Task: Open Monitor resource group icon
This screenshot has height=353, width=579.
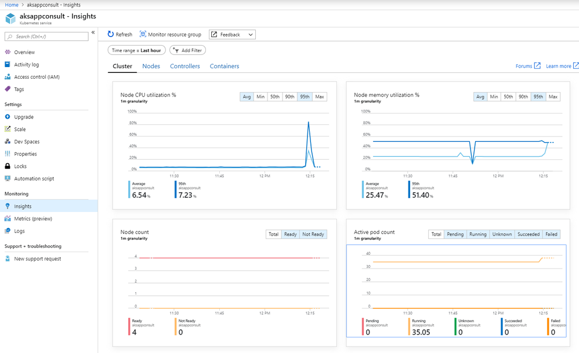Action: [x=143, y=34]
